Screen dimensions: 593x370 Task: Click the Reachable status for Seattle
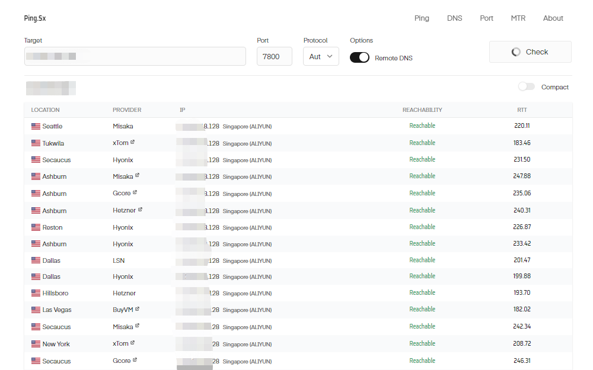click(x=422, y=126)
